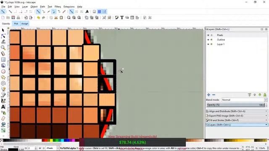The width and height of the screenshot is (269, 151).
Task: Add a new layer with plus icon
Action: (208, 95)
